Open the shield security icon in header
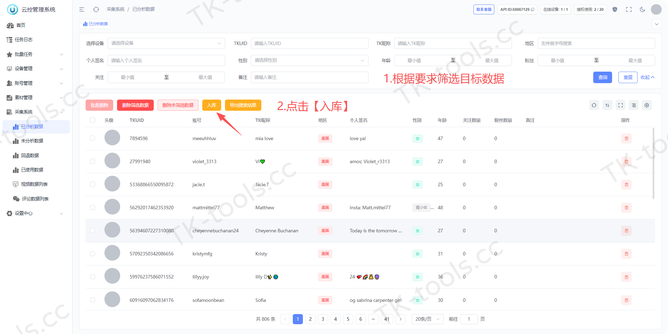 click(x=615, y=9)
